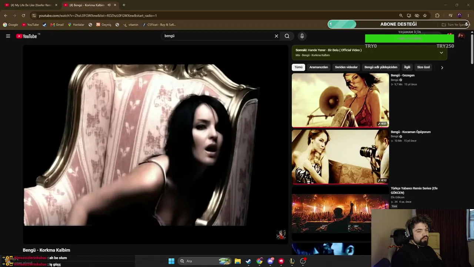This screenshot has width=474, height=267.
Task: Open the YouTube guide hamburger menu
Action: (8, 36)
